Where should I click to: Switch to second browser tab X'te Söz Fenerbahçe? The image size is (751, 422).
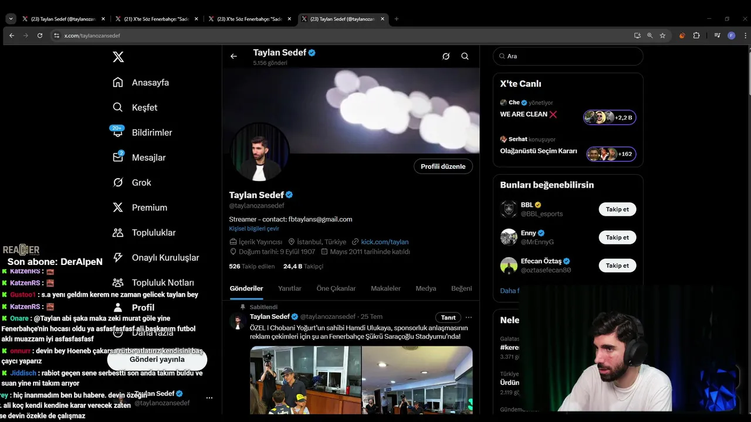(156, 19)
